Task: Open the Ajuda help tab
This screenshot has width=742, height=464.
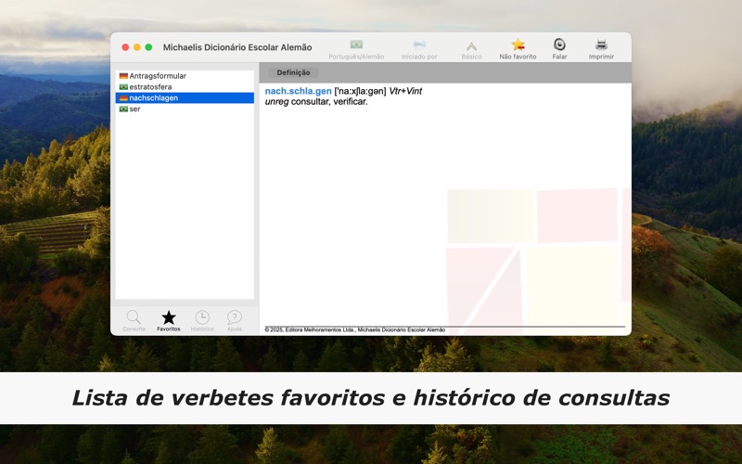Action: click(235, 320)
